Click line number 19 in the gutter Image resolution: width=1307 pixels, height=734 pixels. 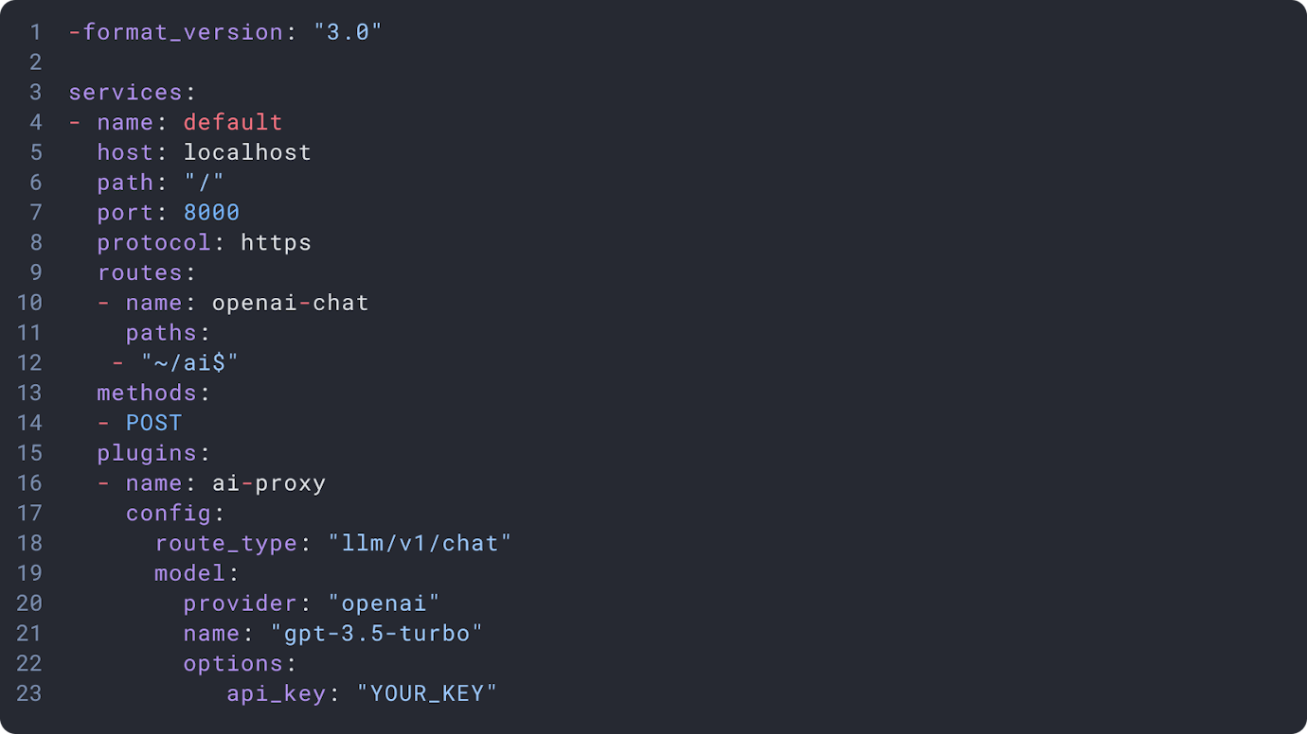coord(29,573)
